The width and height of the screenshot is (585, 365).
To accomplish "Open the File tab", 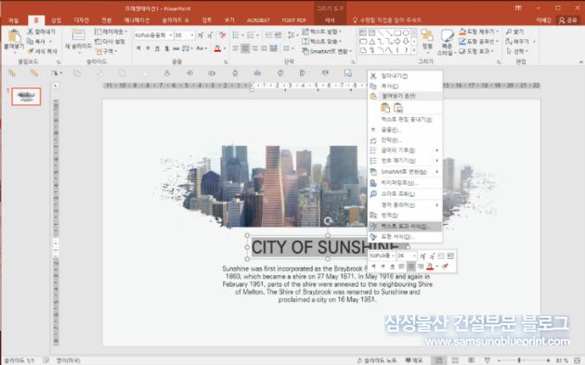I will coord(13,20).
